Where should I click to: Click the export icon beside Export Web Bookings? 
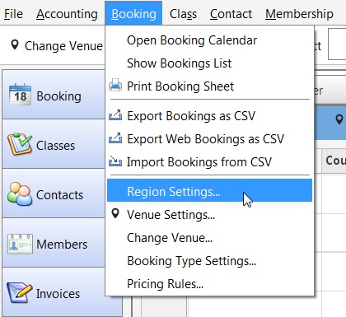(x=115, y=138)
